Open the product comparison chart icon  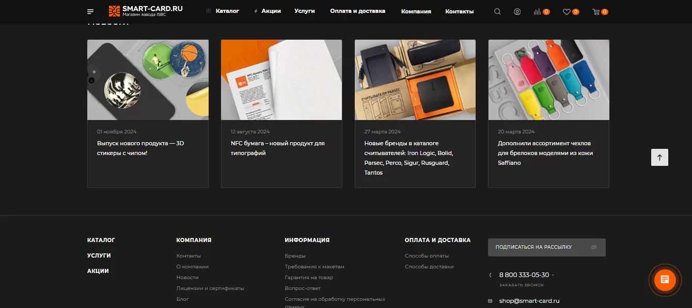pos(537,11)
